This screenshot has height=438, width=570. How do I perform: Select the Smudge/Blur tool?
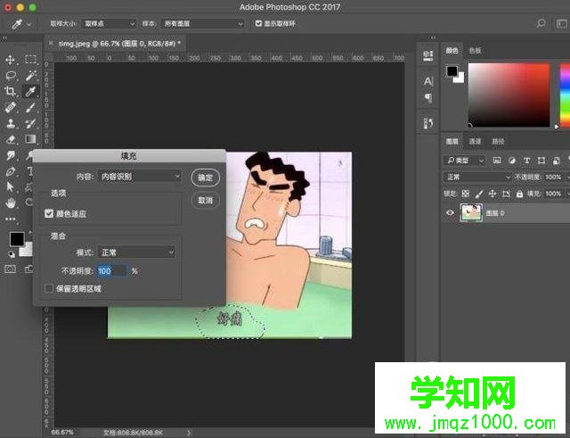[x=10, y=155]
